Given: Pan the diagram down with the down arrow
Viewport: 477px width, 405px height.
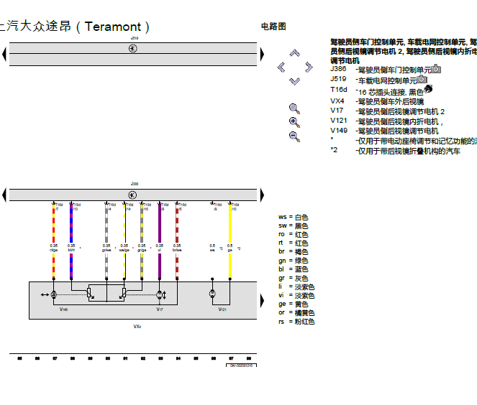Looking at the screenshot, I should (x=294, y=81).
